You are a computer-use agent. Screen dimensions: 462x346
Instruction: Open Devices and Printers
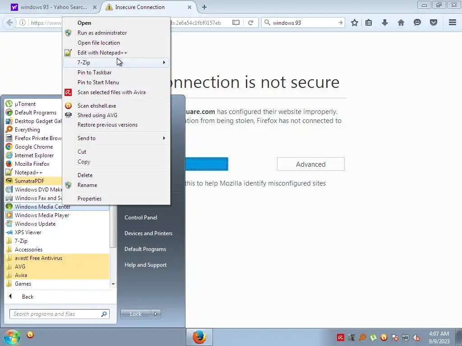[148, 233]
